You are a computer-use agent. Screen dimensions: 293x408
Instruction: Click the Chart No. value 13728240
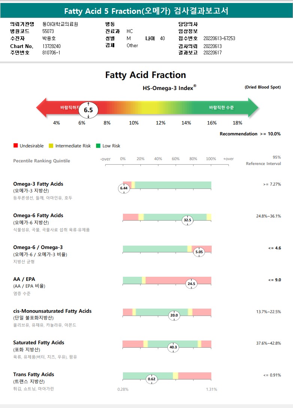(x=52, y=46)
